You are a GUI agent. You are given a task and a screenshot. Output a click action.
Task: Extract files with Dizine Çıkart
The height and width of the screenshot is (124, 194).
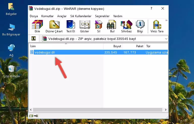[x=54, y=26]
